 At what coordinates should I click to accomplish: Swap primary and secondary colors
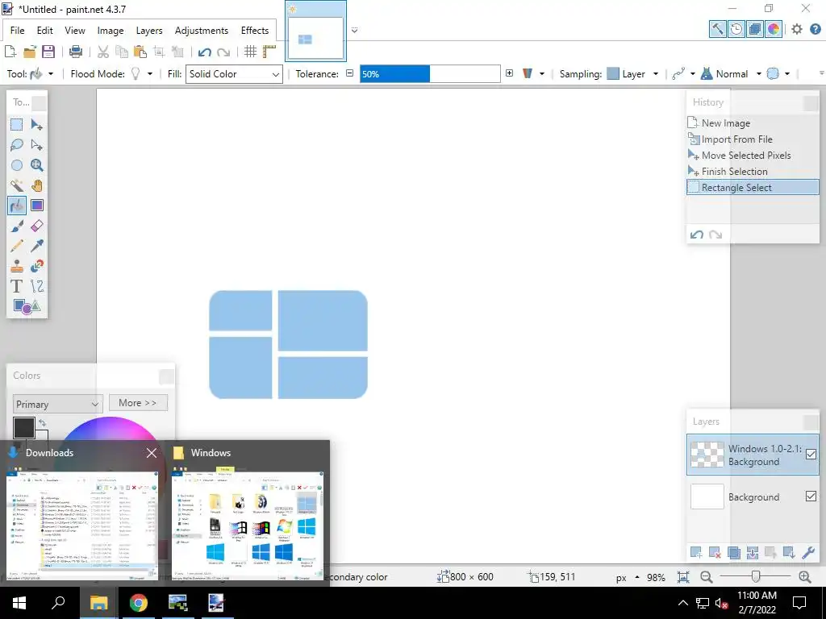coord(42,422)
